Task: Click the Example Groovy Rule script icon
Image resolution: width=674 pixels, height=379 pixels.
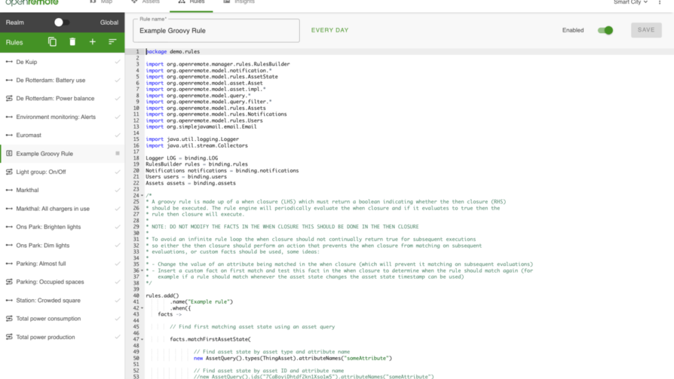Action: (x=9, y=153)
